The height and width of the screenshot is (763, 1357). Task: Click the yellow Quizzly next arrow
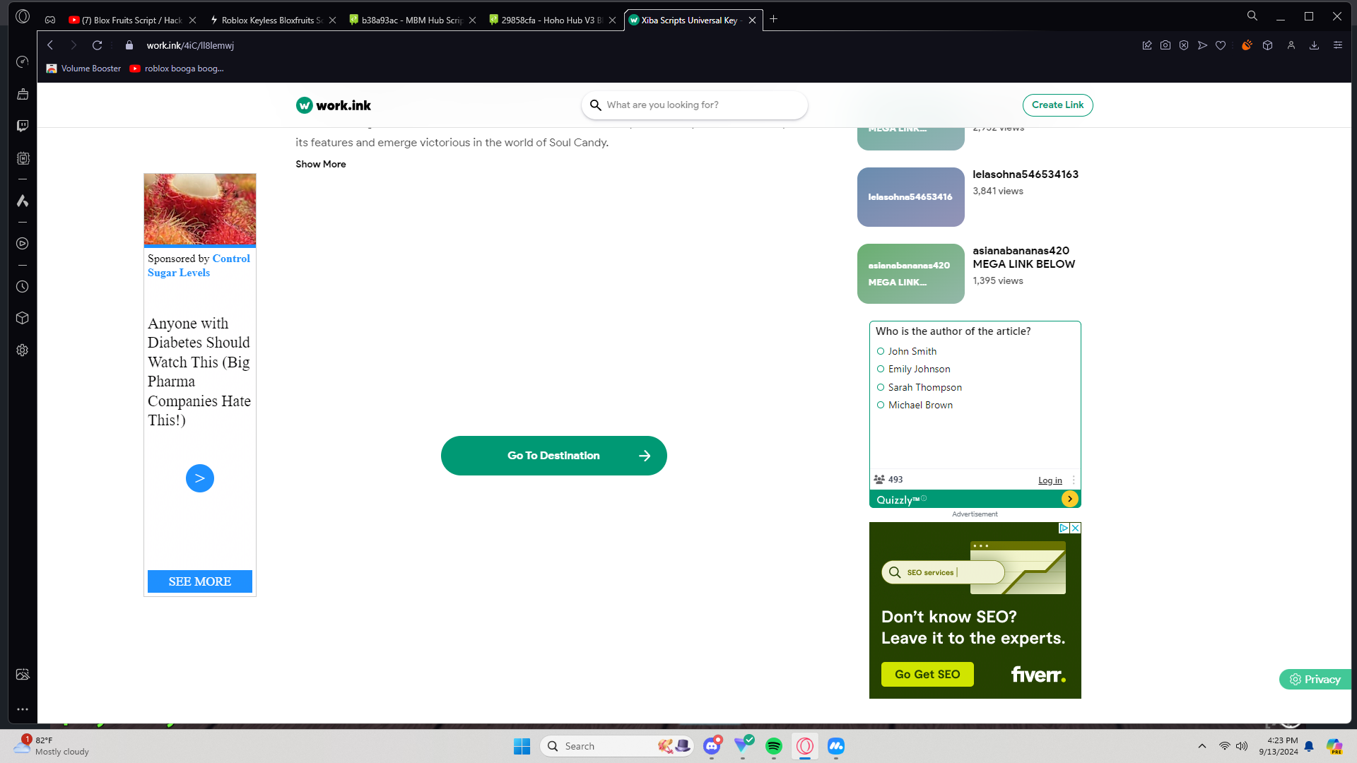pos(1070,499)
